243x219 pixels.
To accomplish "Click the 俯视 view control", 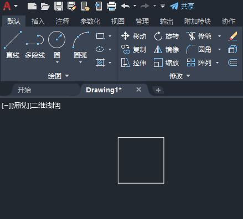I will 20,106.
